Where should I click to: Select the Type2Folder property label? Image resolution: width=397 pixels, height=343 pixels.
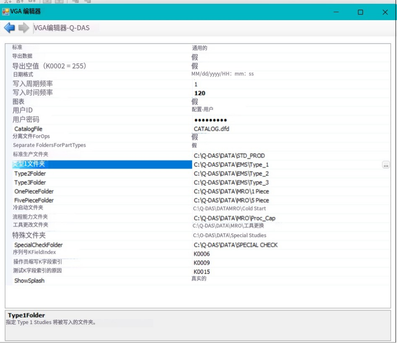[30, 174]
